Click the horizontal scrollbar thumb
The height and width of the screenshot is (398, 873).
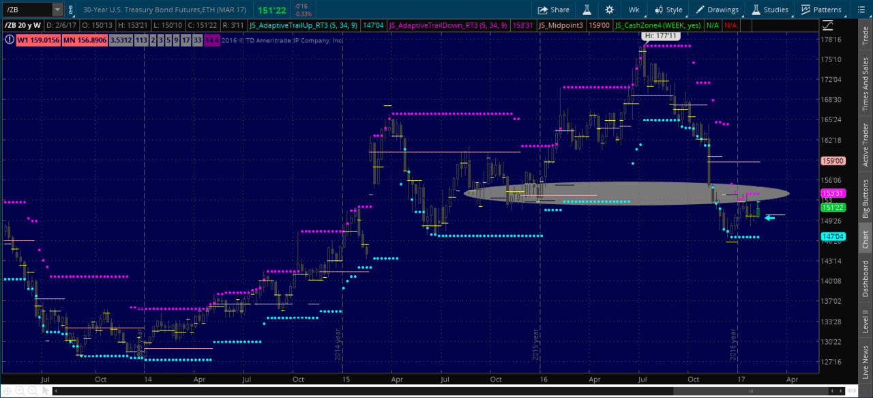click(750, 390)
